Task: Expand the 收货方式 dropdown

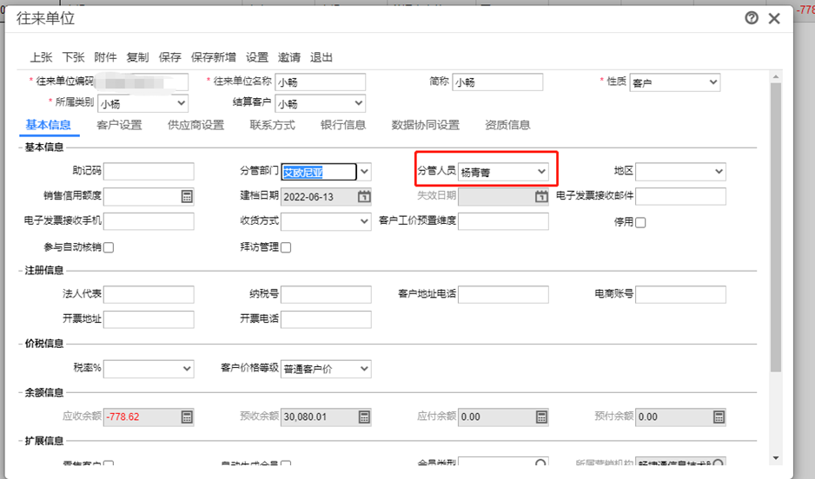Action: [364, 221]
